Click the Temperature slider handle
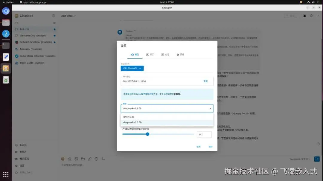The image size is (323, 181). pyautogui.click(x=147, y=134)
